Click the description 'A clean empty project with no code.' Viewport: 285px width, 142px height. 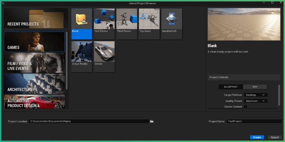coord(228,51)
